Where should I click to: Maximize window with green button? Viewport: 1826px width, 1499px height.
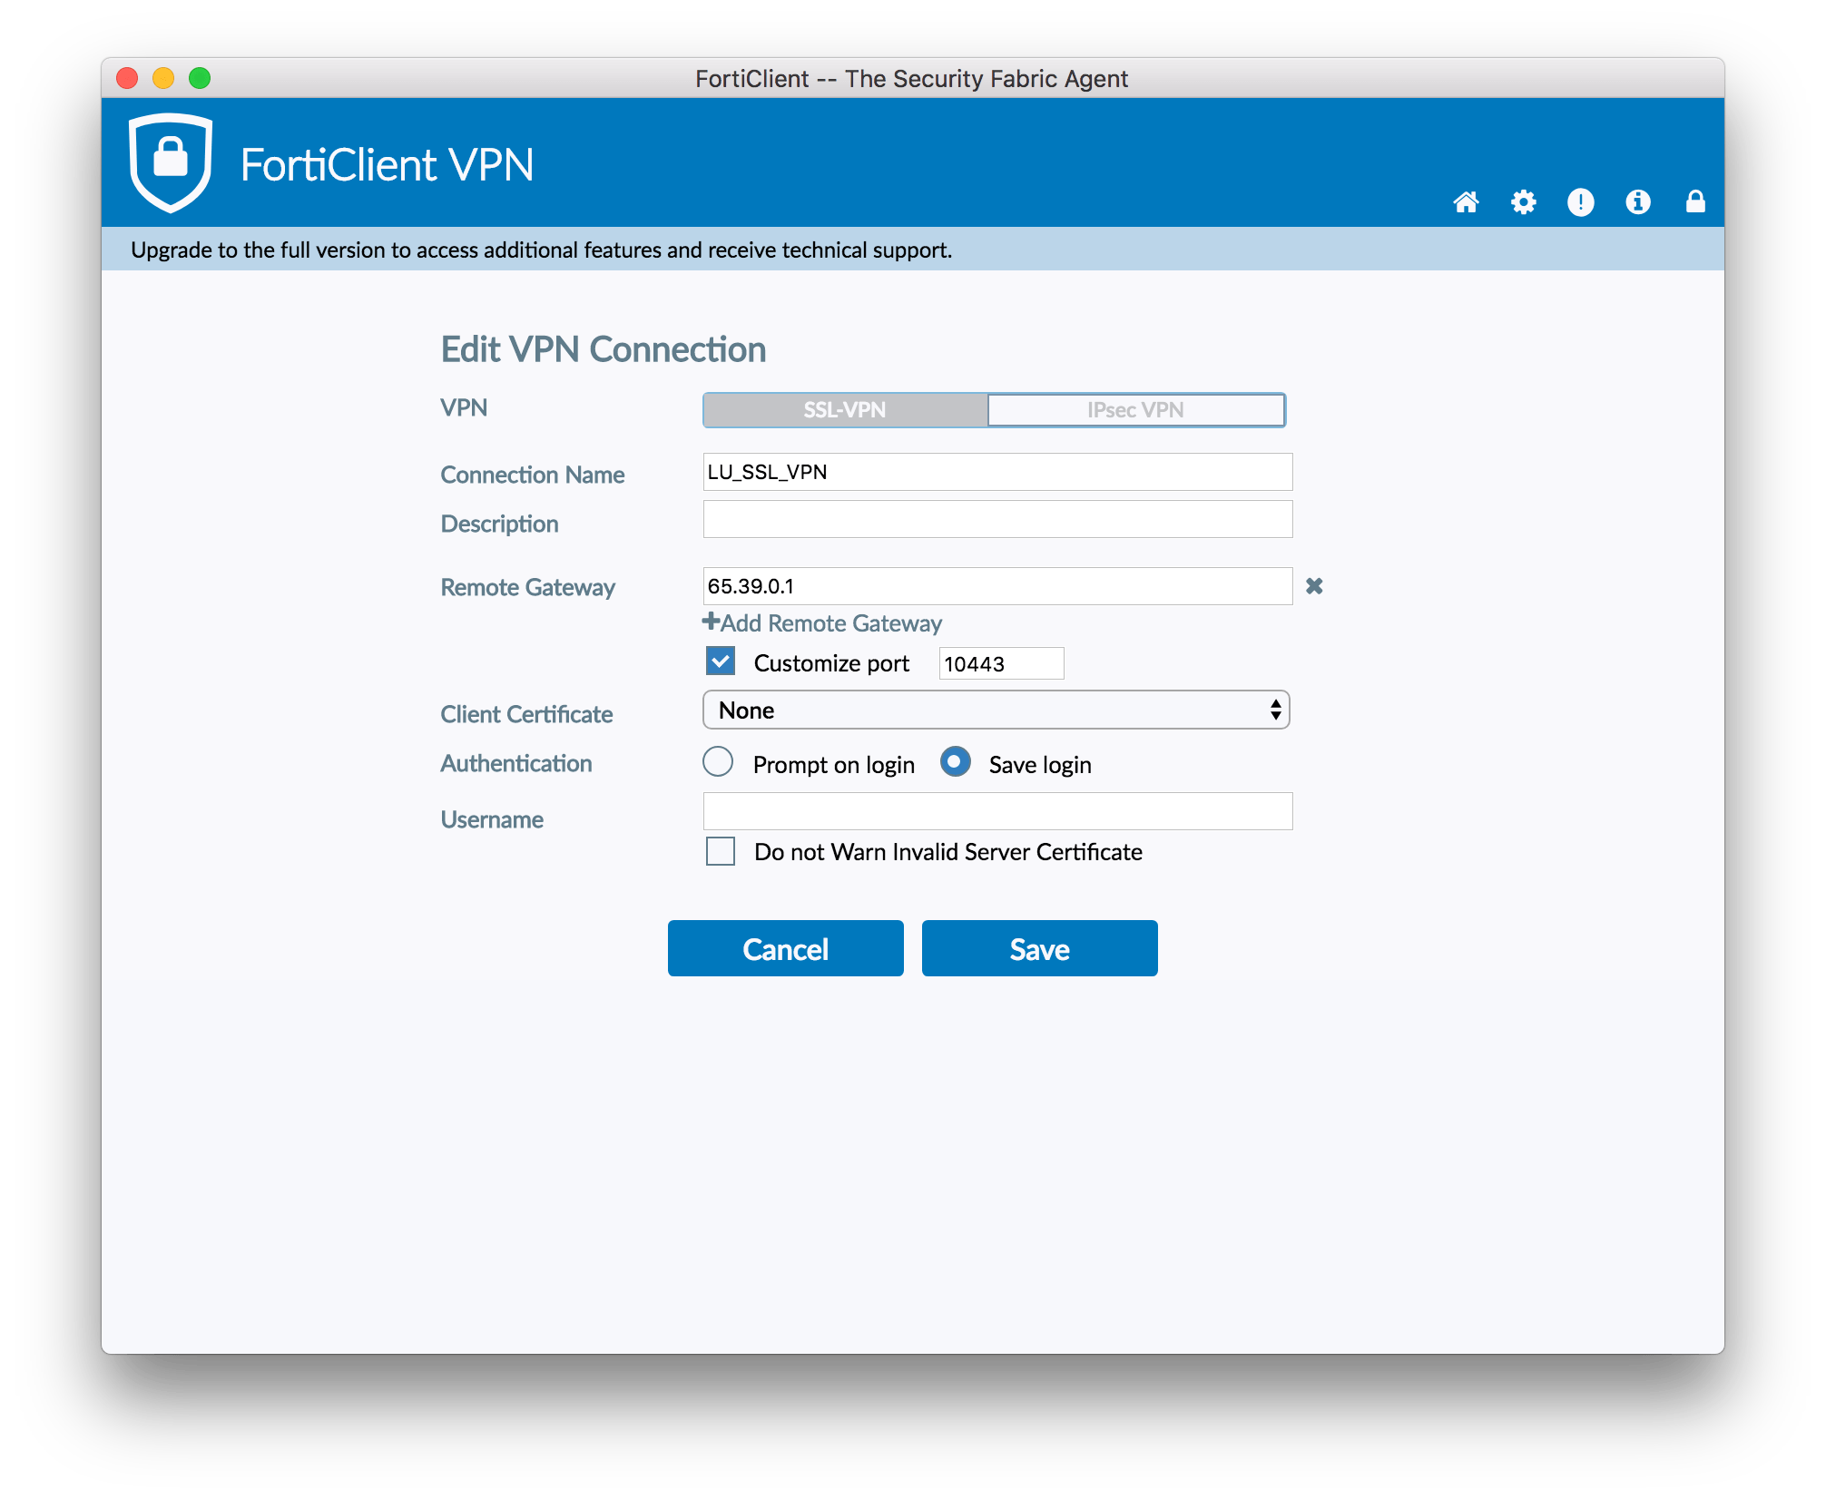(x=200, y=78)
